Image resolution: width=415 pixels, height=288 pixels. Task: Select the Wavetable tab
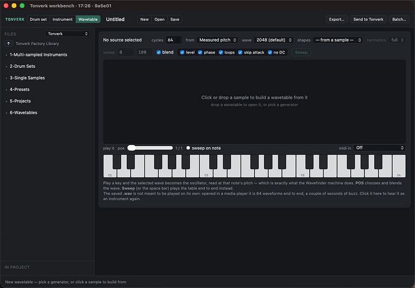88,19
